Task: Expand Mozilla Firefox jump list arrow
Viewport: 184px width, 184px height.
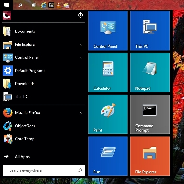Action: (x=81, y=113)
